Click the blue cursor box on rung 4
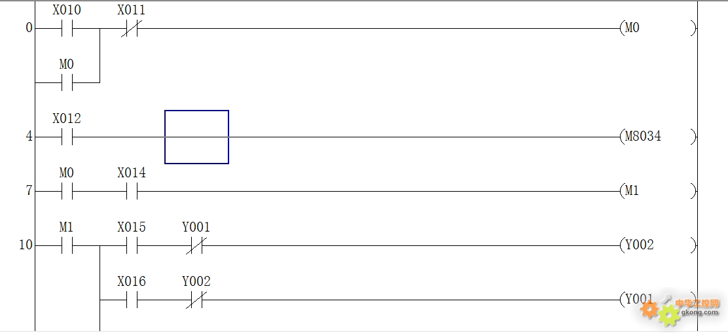Viewport: 728px width, 333px height. [197, 137]
